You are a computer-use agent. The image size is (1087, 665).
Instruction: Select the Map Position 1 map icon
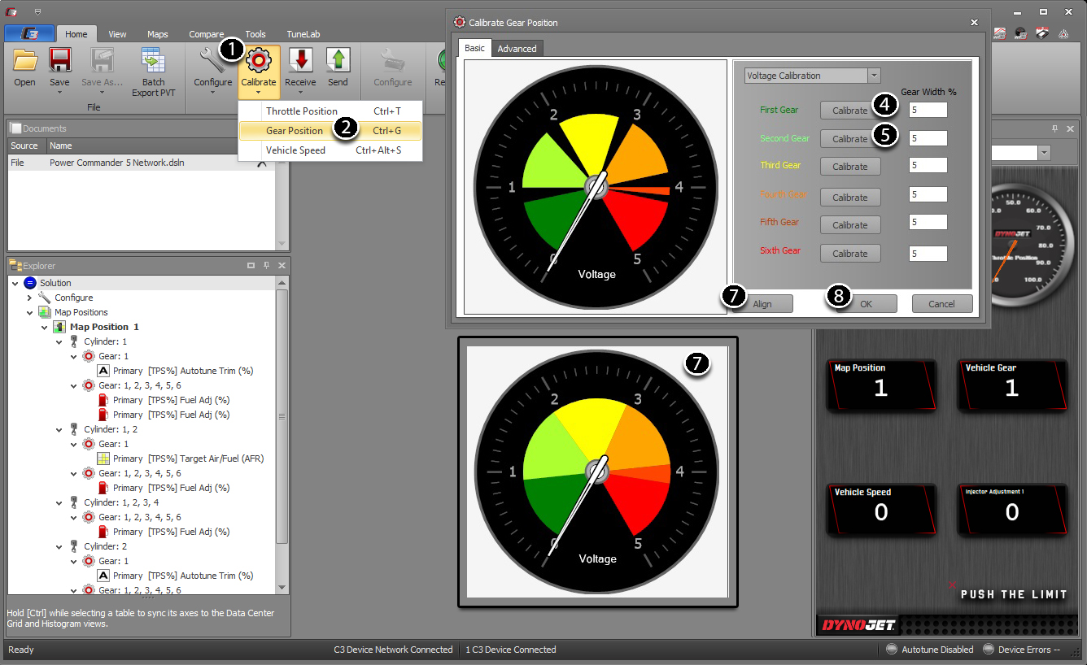59,326
